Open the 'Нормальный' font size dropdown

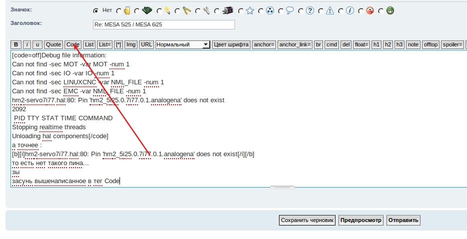(x=182, y=44)
